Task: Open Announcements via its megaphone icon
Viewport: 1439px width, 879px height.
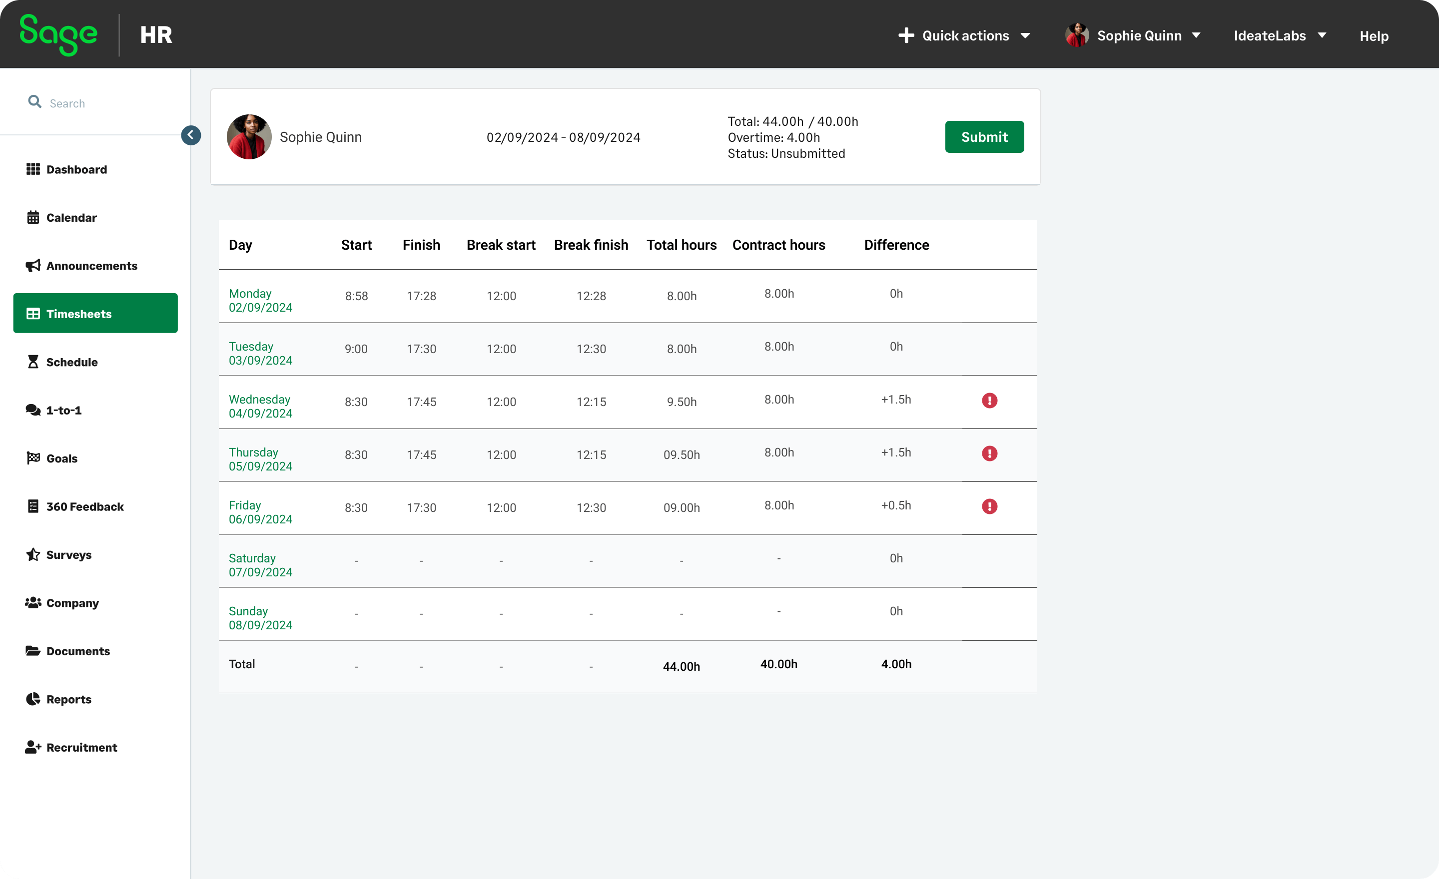Action: click(34, 266)
